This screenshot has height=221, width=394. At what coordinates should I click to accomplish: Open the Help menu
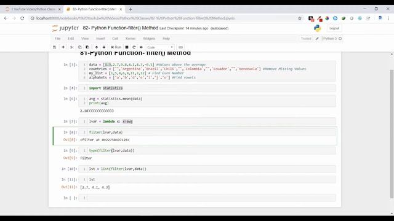tap(166, 39)
